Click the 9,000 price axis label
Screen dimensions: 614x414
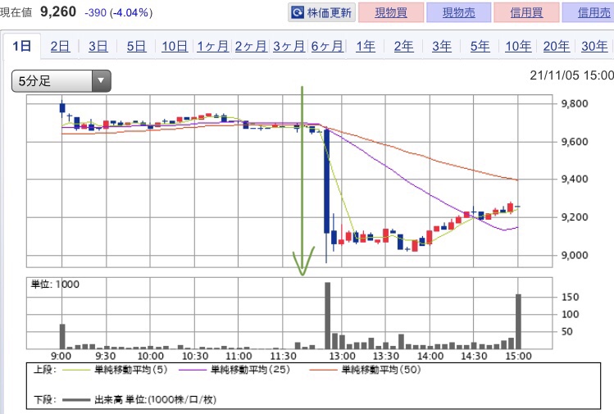click(575, 256)
